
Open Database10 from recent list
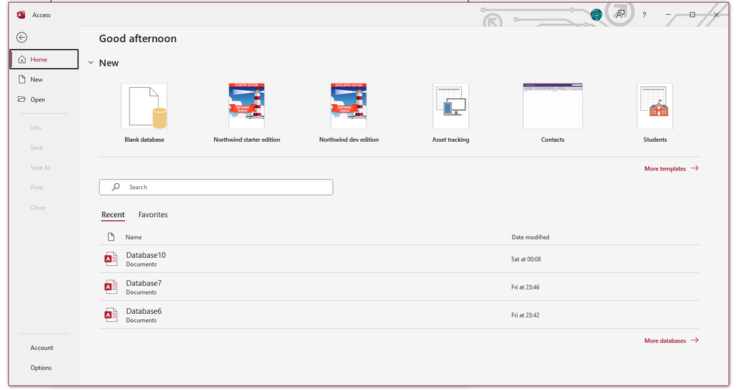pos(399,259)
